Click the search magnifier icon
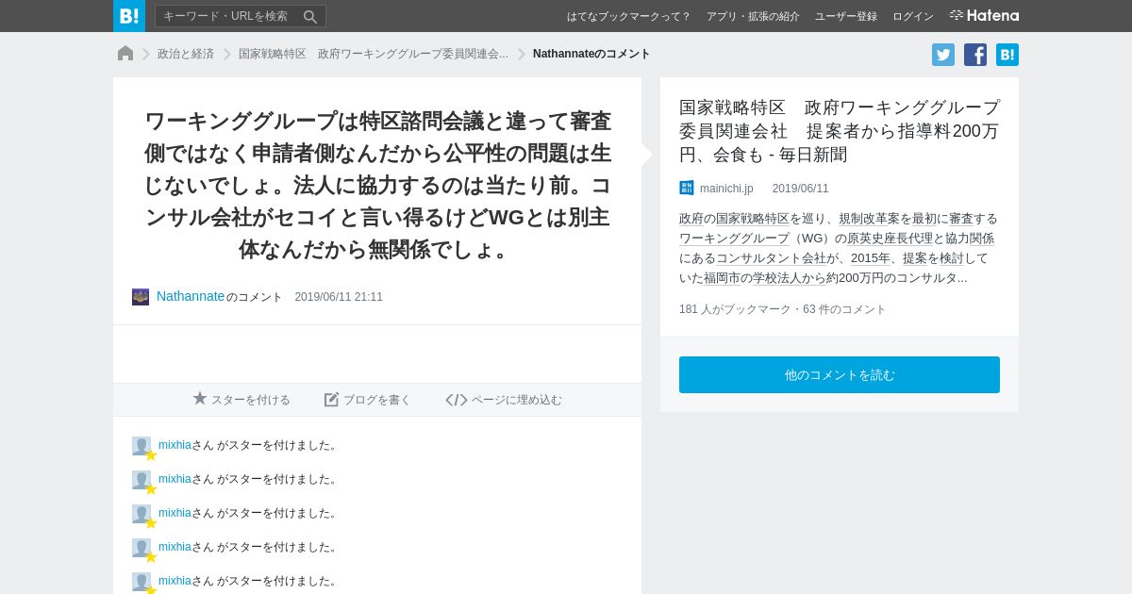This screenshot has height=594, width=1132. [310, 16]
